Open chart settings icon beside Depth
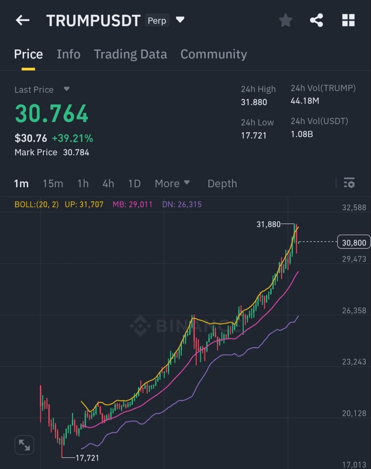 click(349, 182)
